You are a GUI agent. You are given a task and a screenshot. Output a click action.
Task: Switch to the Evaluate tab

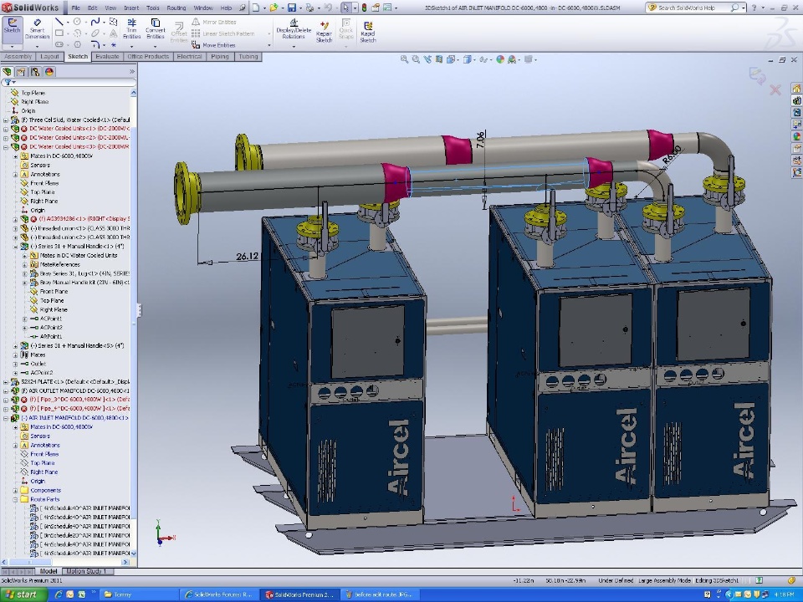pyautogui.click(x=107, y=56)
